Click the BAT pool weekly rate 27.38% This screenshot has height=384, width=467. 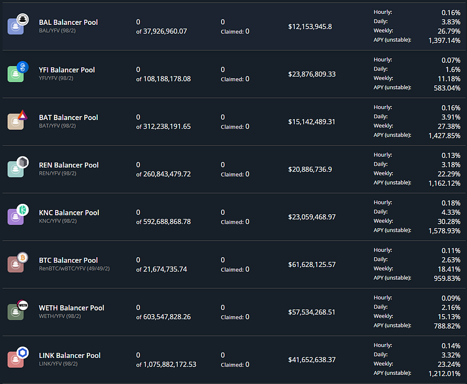pos(449,127)
